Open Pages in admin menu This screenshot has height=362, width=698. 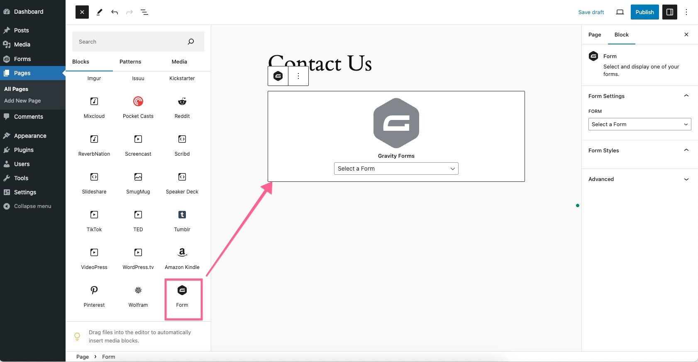(x=33, y=73)
